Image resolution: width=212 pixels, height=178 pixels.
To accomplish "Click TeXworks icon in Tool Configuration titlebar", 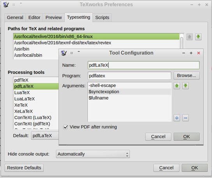I will pos(64,53).
